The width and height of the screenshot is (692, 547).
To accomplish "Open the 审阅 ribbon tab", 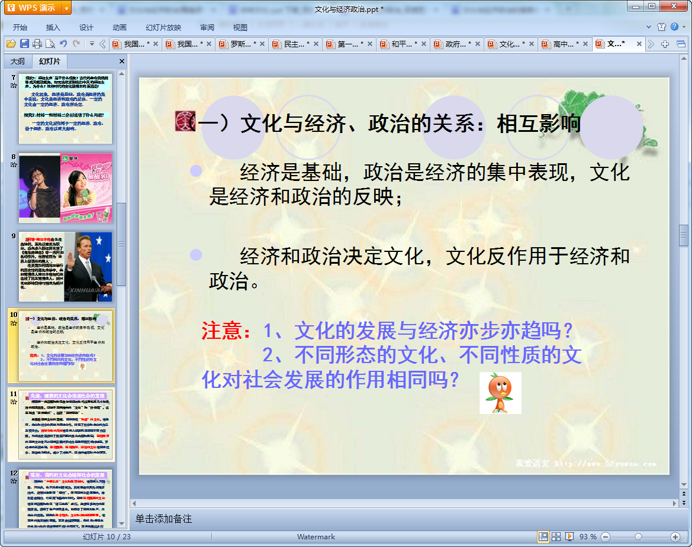I will point(207,27).
